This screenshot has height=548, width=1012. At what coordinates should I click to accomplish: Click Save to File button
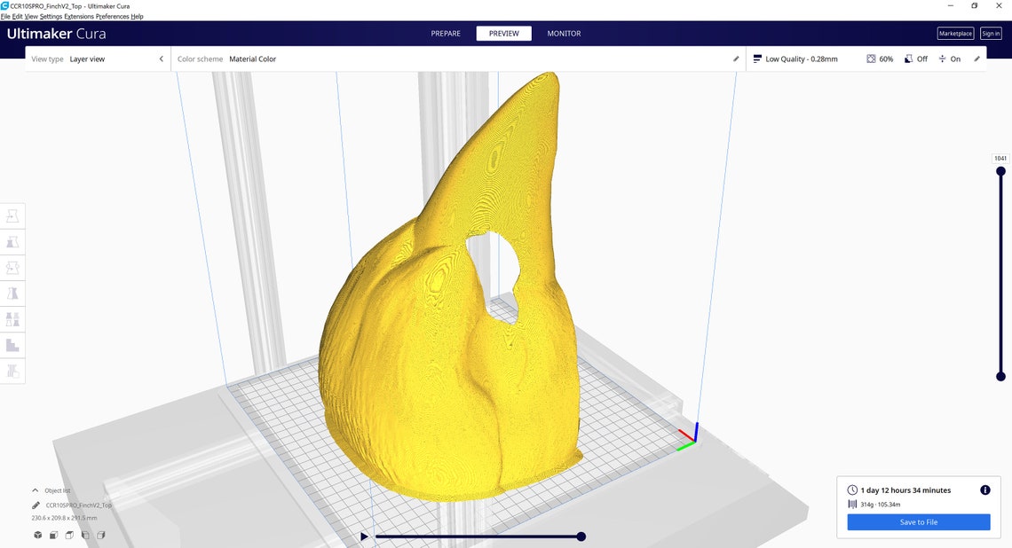pos(919,522)
